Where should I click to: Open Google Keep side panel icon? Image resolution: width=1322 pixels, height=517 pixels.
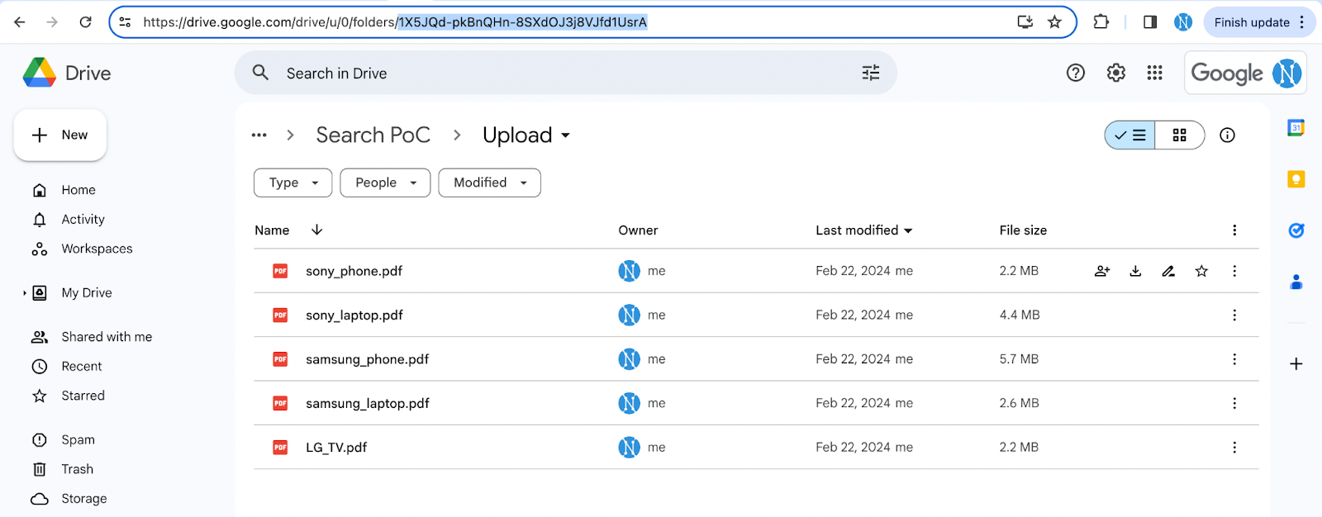point(1296,179)
